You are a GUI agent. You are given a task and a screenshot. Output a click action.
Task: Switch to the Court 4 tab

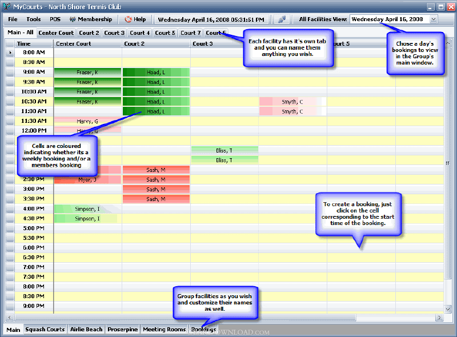click(139, 33)
